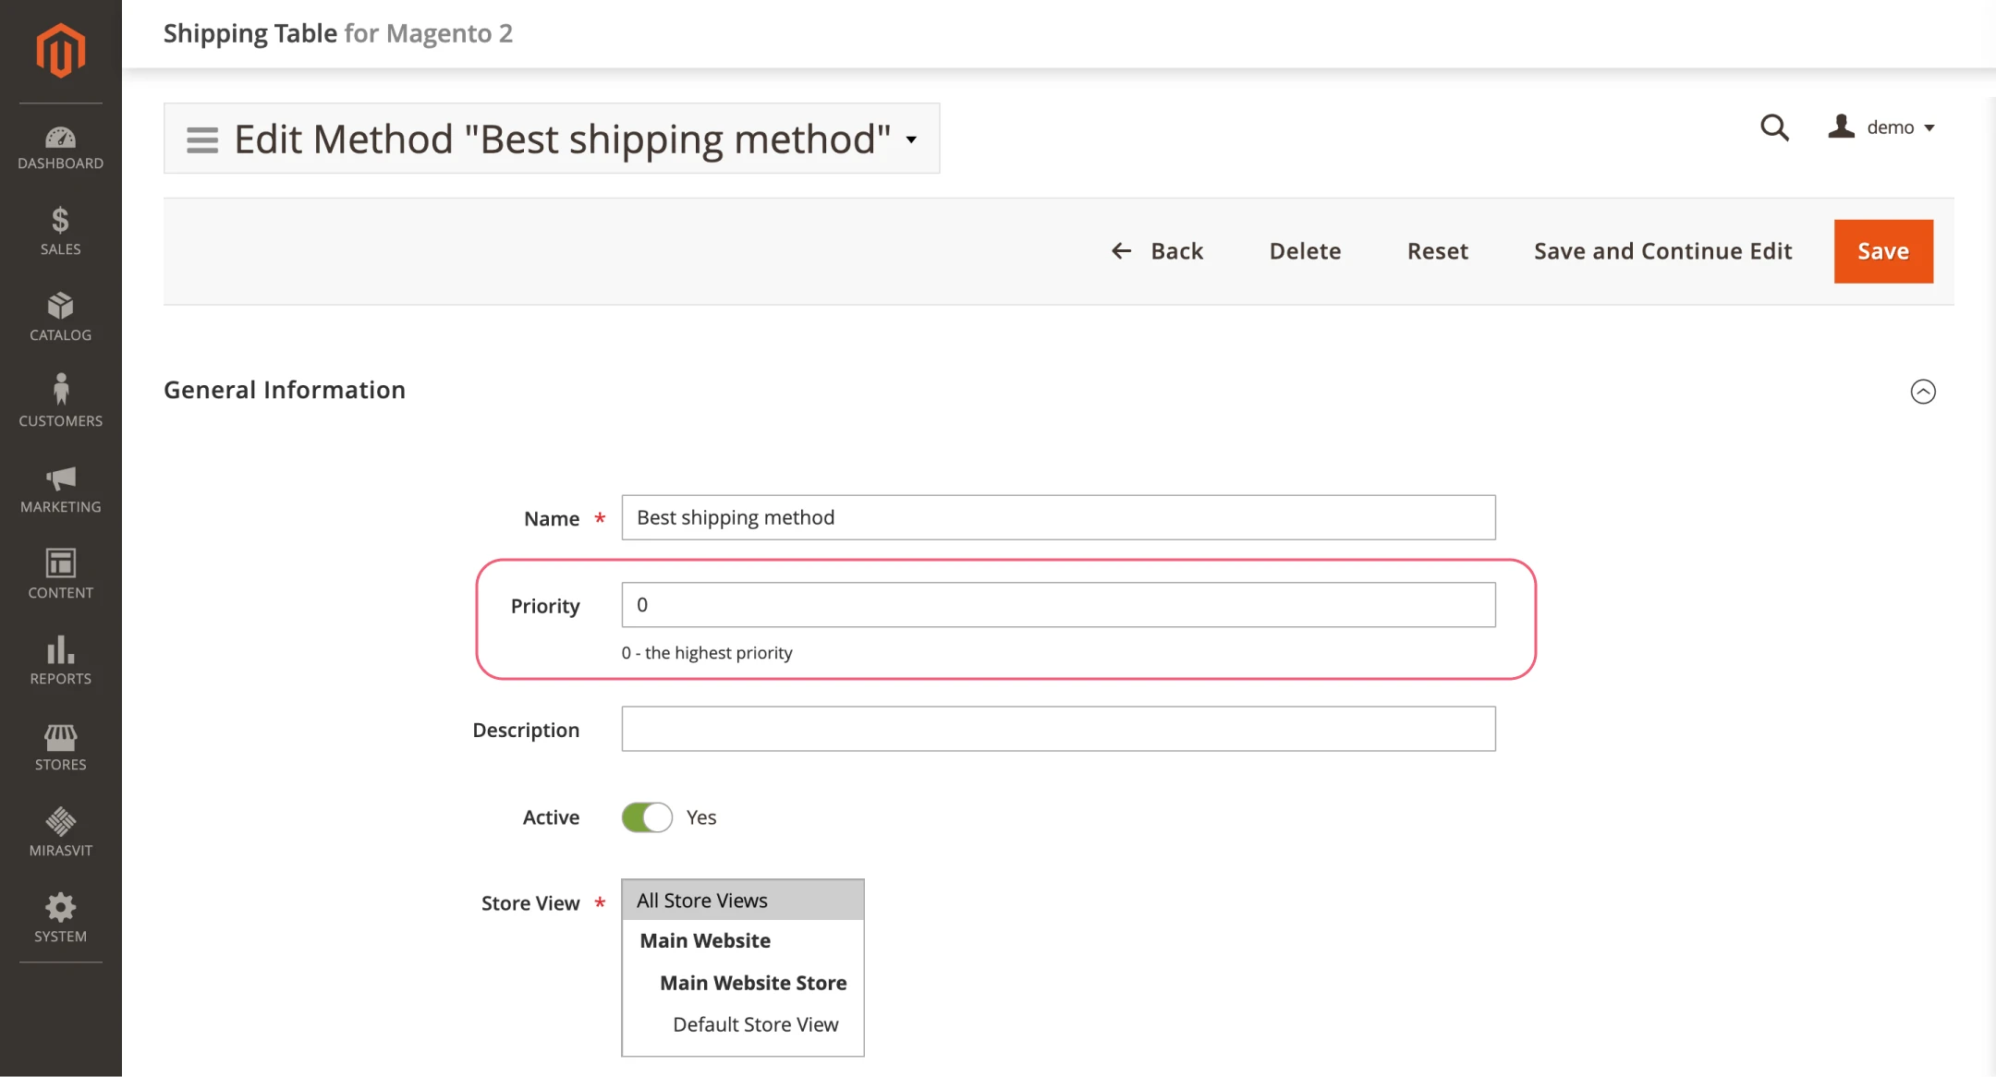Click the search magnifier icon
Image resolution: width=1996 pixels, height=1077 pixels.
1774,127
